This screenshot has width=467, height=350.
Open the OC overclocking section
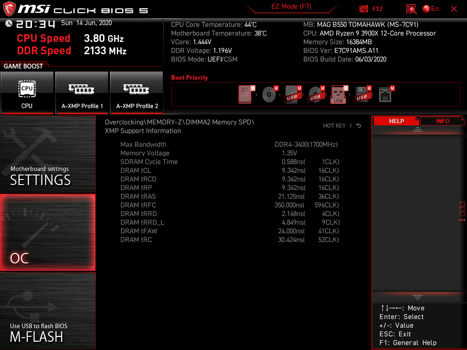(x=47, y=232)
